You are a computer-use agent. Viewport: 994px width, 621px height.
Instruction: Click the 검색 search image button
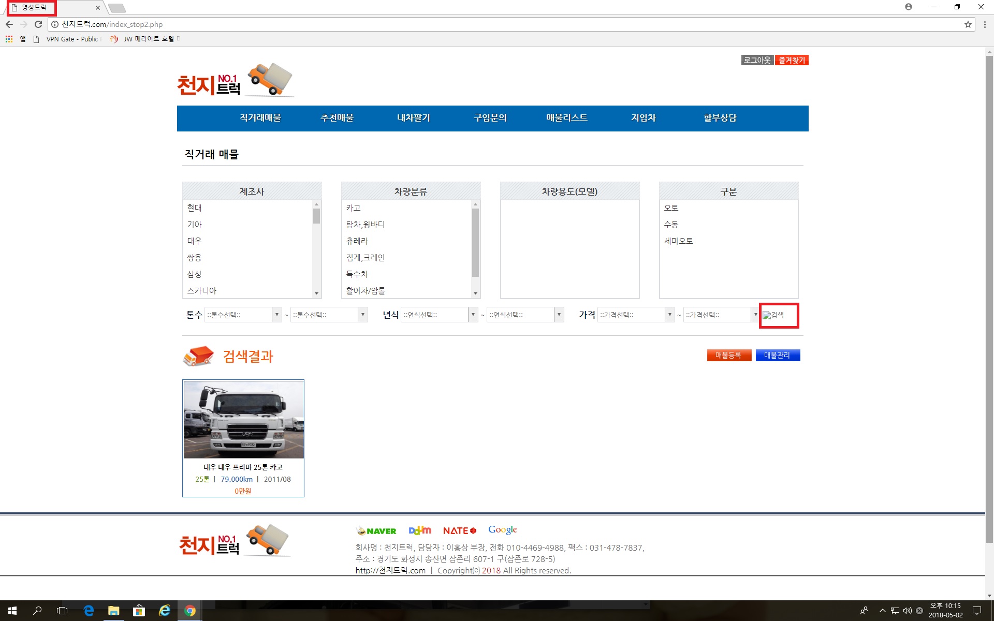[773, 315]
